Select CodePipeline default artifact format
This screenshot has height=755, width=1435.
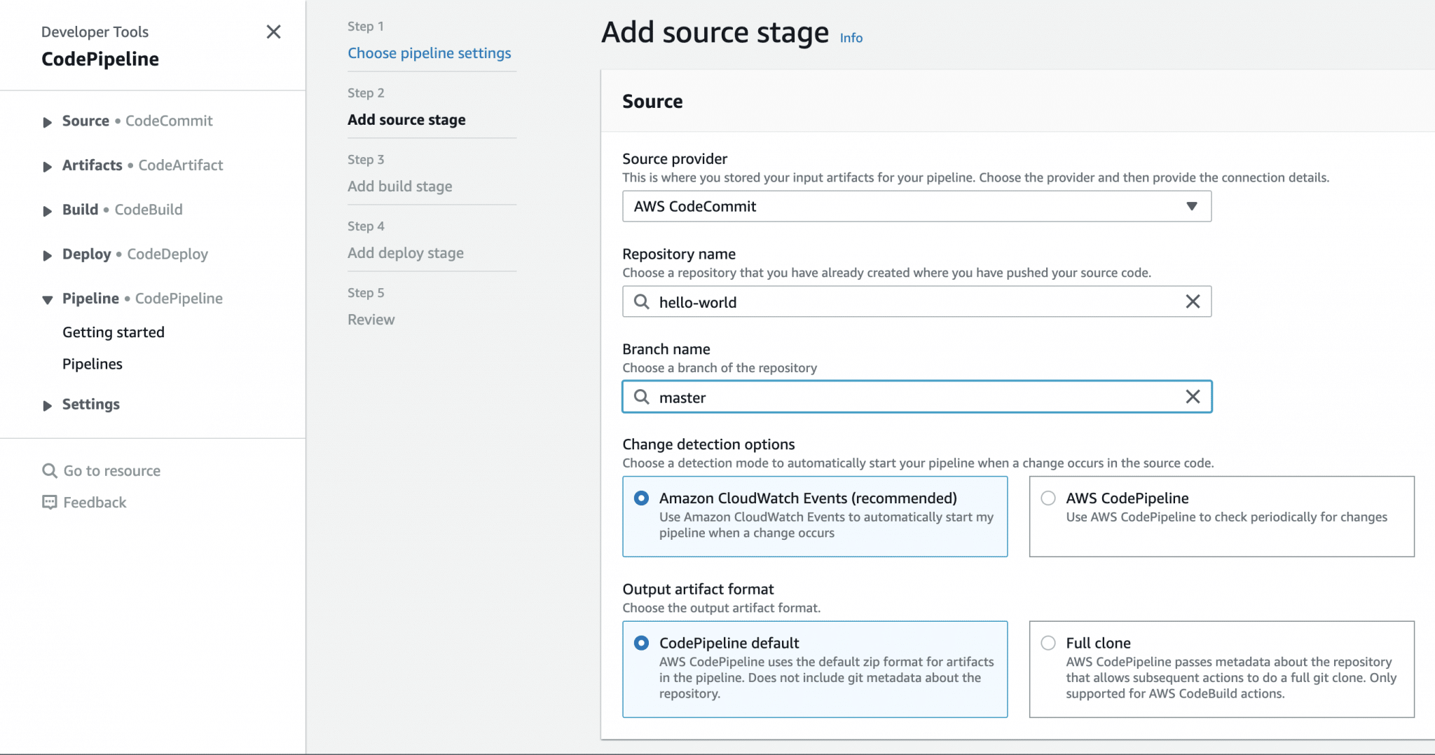click(x=641, y=643)
